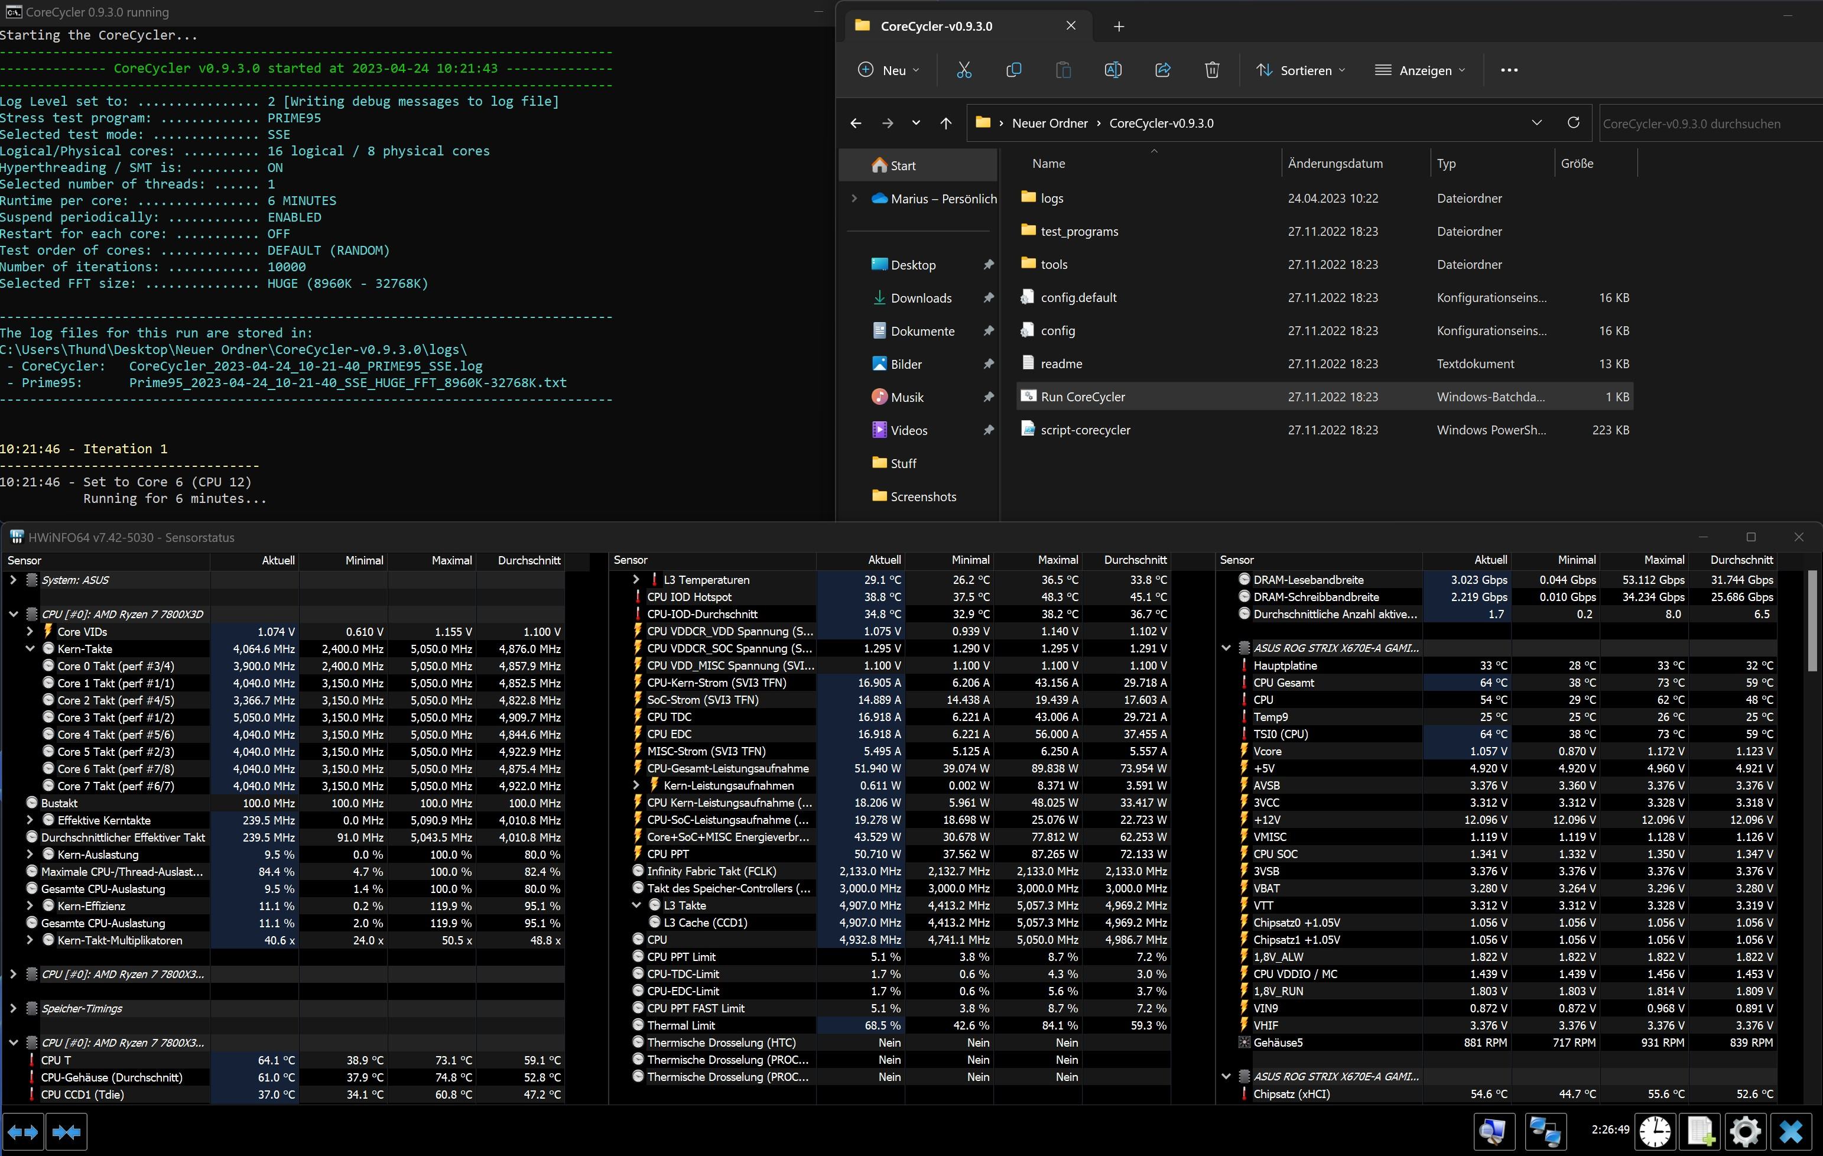Select the Core 3 Takt (perf #1/2) row
The height and width of the screenshot is (1156, 1823).
(x=283, y=717)
